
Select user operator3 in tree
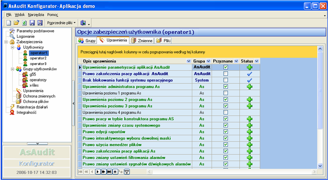(38, 64)
